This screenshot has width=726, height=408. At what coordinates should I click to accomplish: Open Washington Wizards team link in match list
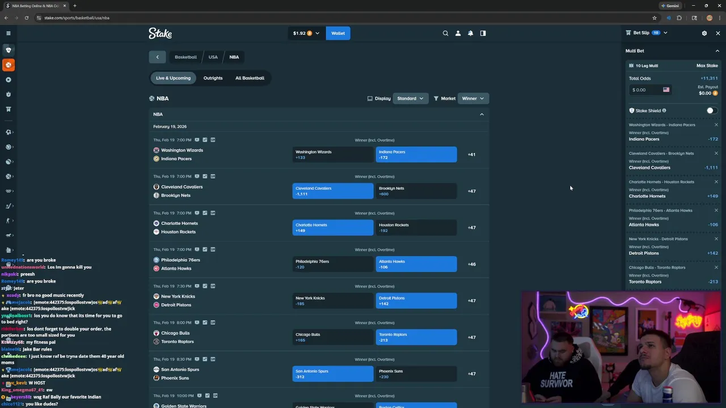tap(182, 150)
